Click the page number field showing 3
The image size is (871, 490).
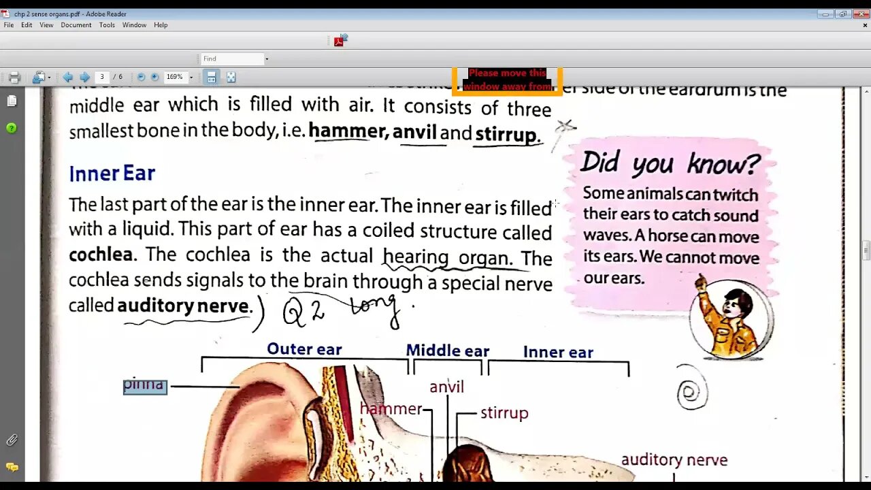tap(102, 77)
